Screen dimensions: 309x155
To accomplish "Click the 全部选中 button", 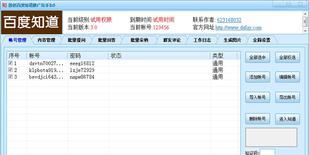I will 257,57.
